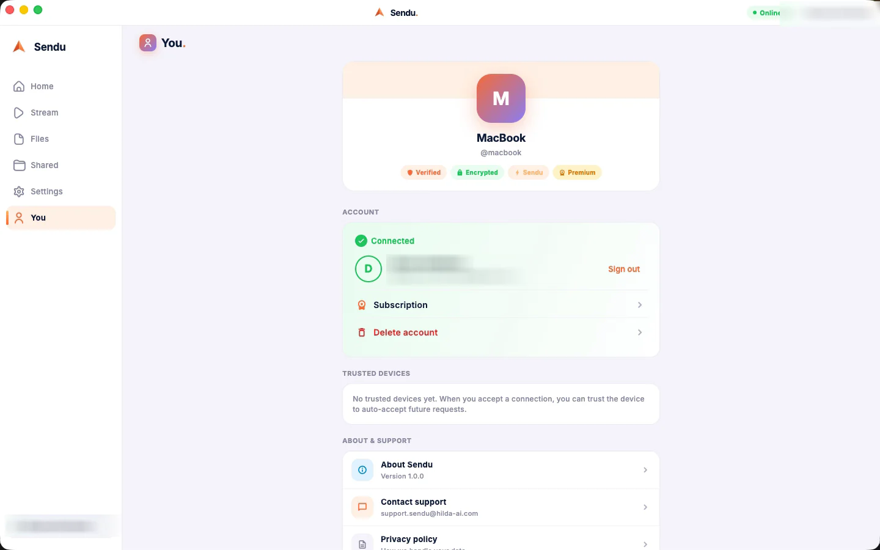Click the Privacy policy document icon
Screen dimensions: 880x550
click(x=362, y=543)
